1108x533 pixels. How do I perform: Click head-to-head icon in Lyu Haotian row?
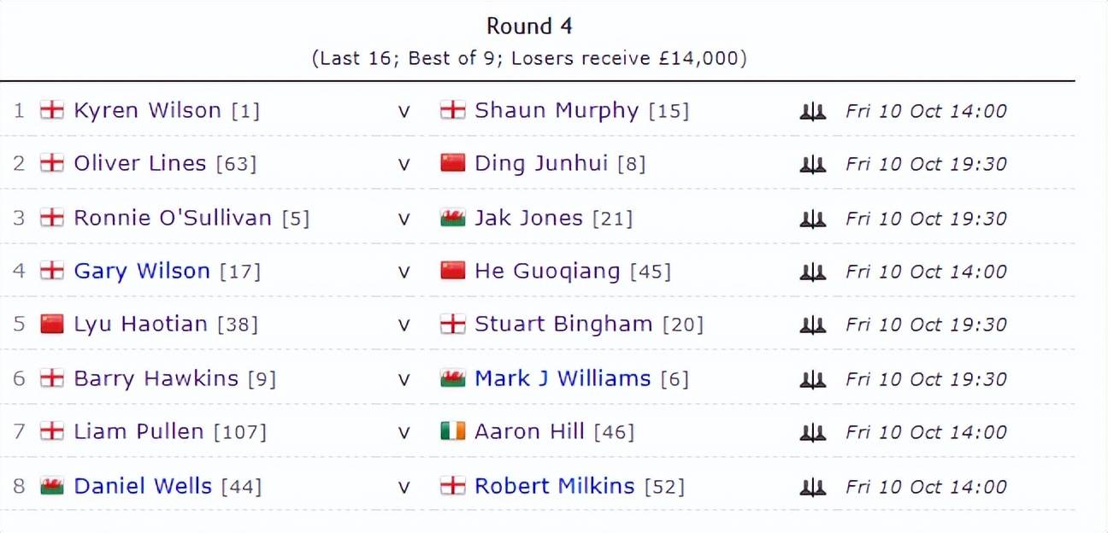(x=812, y=325)
